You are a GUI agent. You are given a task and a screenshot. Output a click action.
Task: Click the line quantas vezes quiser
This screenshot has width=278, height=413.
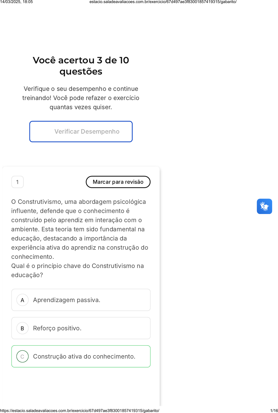point(81,107)
